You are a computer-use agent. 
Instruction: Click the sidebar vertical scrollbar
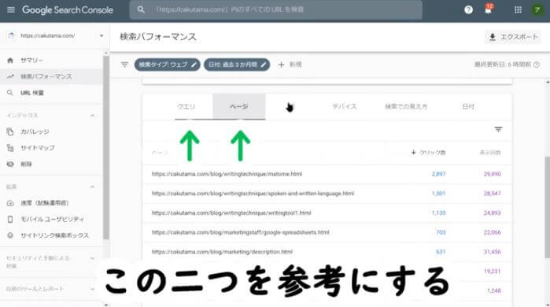click(x=106, y=147)
